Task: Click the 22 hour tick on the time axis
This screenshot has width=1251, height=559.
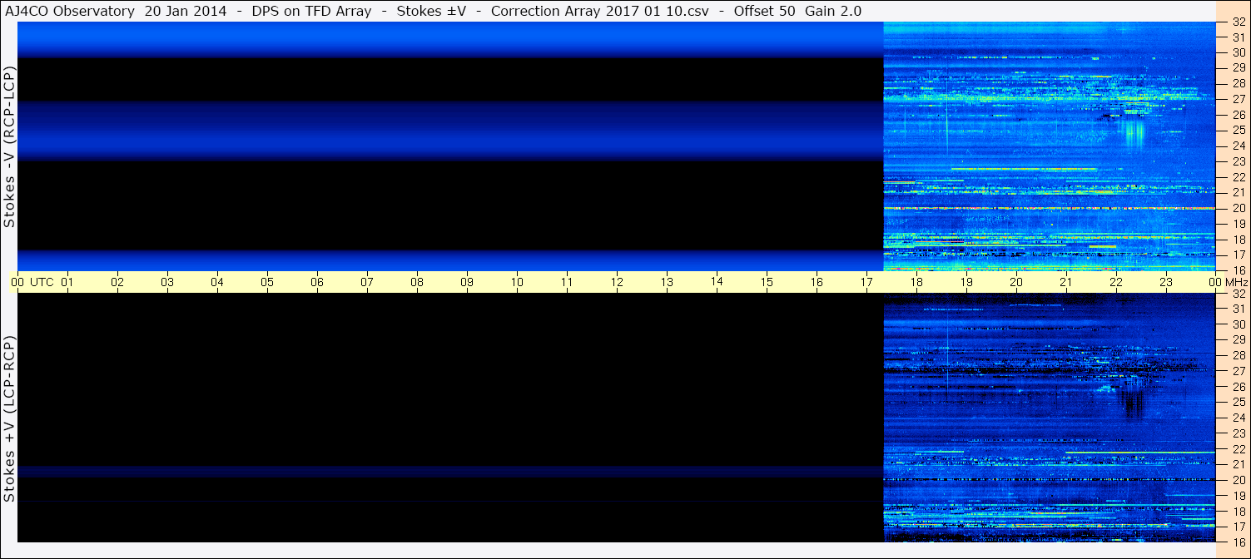Action: [x=1116, y=282]
